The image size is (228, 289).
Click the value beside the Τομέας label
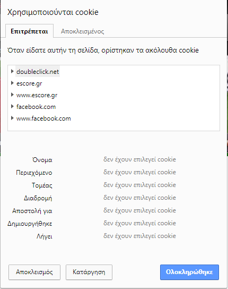pos(139,185)
